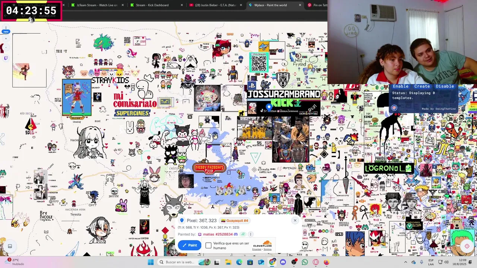This screenshot has width=477, height=268.
Task: Close the Wplace tab
Action: click(300, 5)
